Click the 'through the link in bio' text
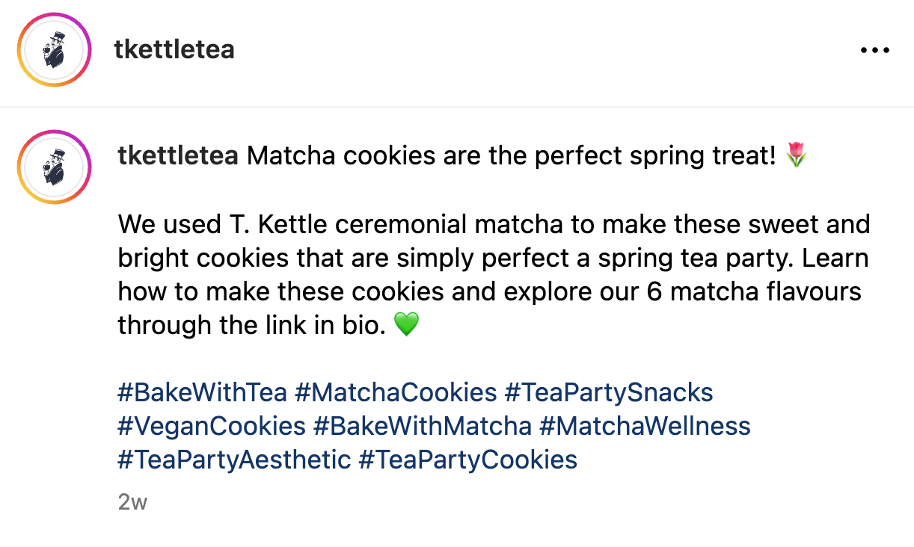Image resolution: width=914 pixels, height=547 pixels. click(x=251, y=324)
